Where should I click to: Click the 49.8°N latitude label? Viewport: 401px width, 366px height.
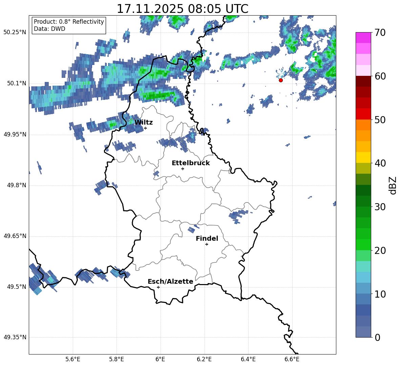[x=17, y=185]
